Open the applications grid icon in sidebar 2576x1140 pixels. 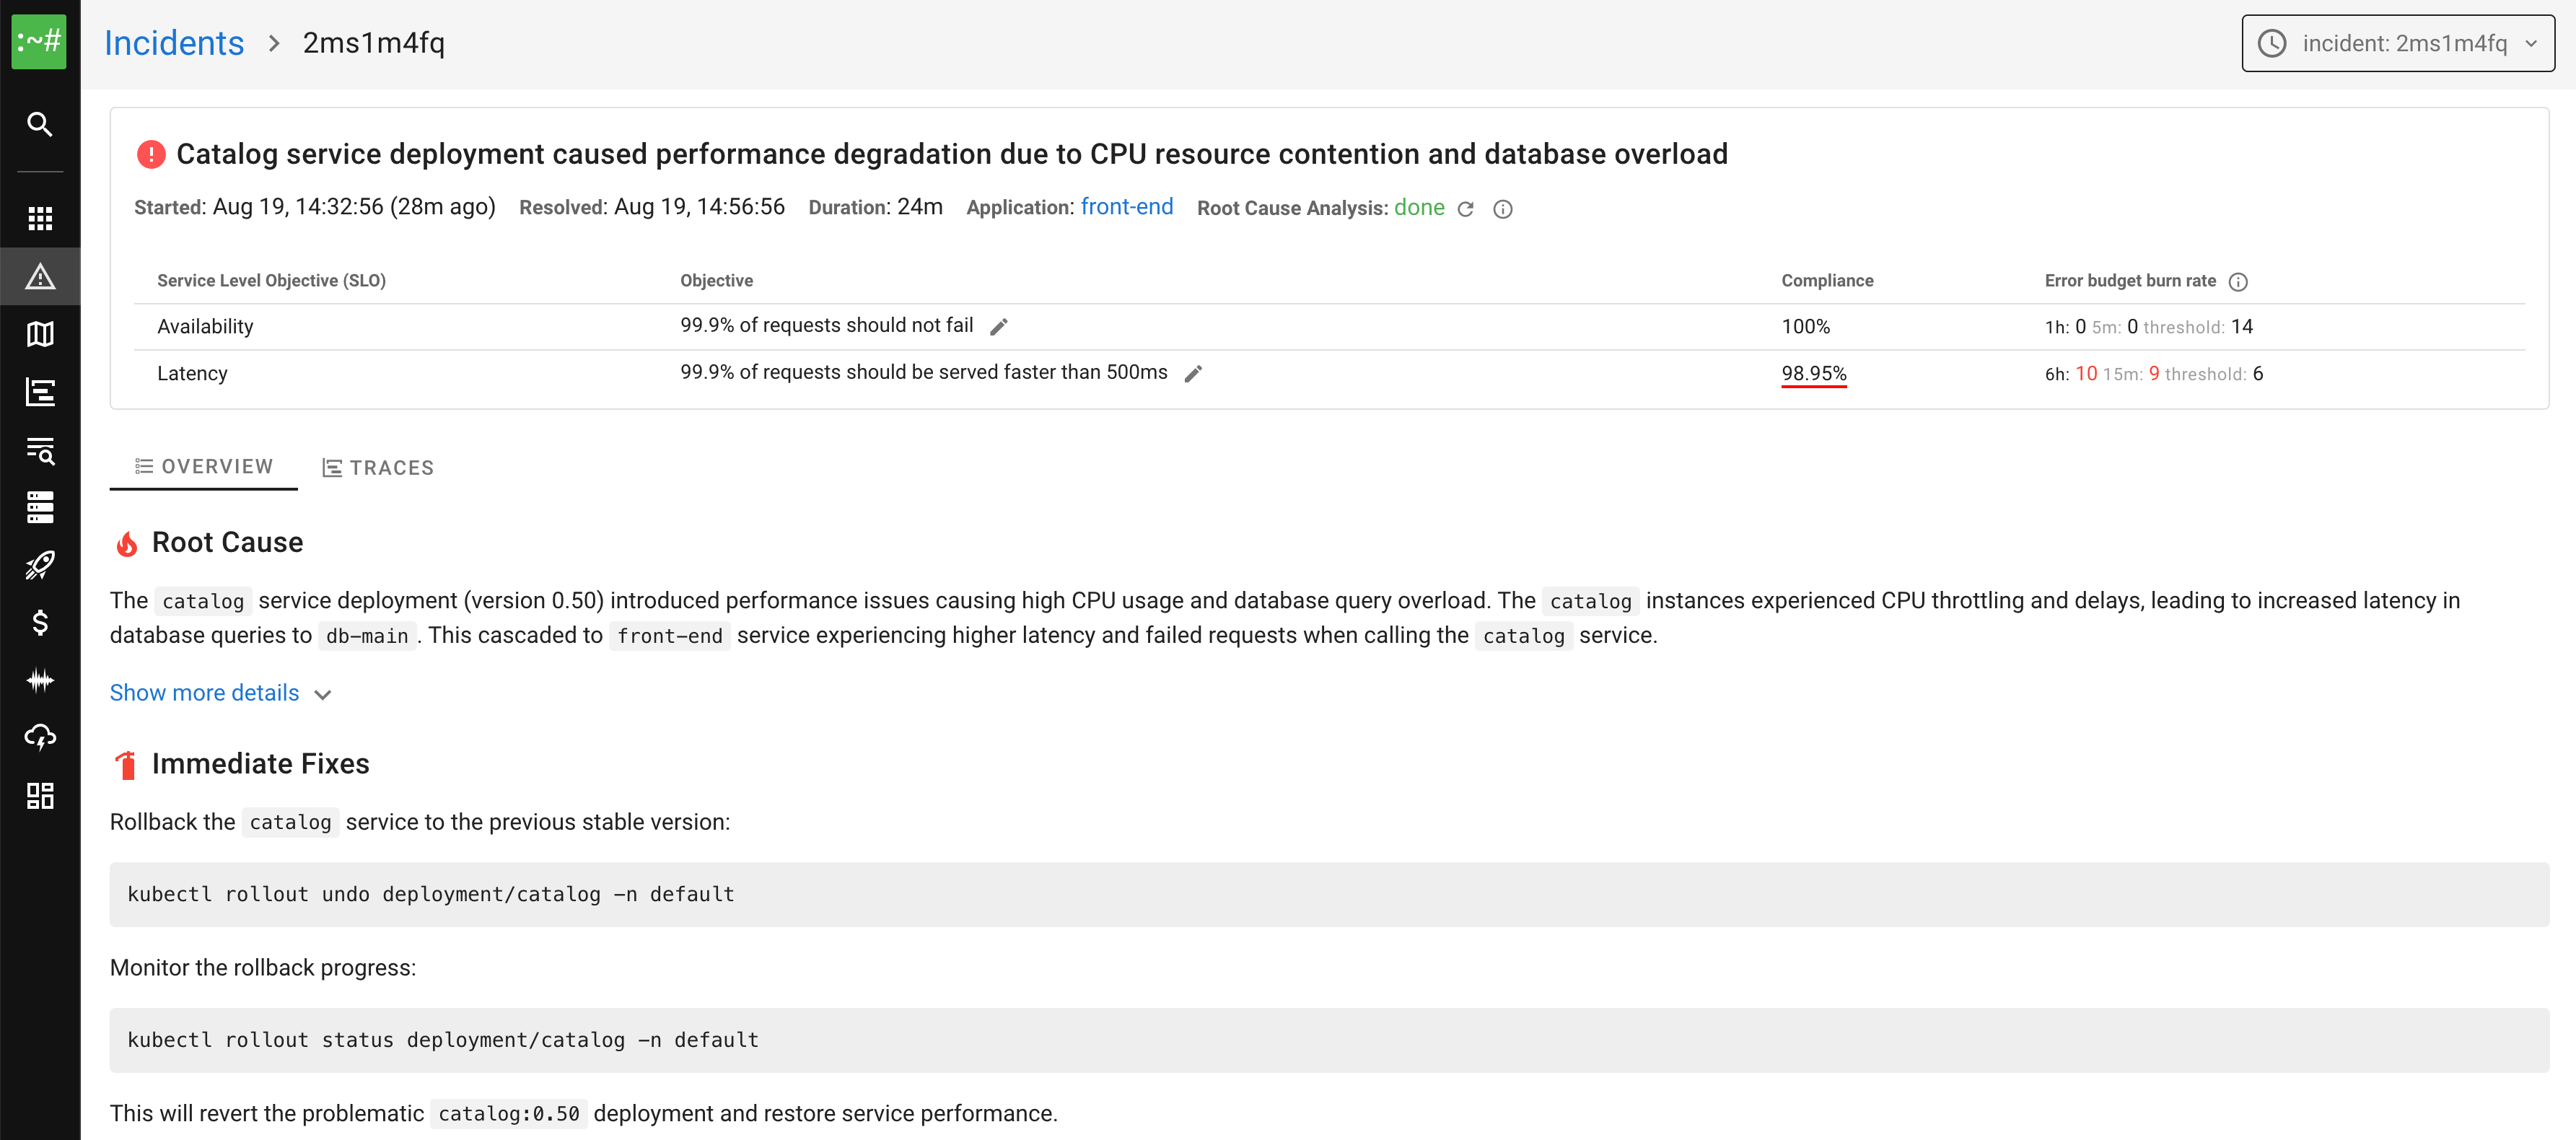click(x=40, y=218)
